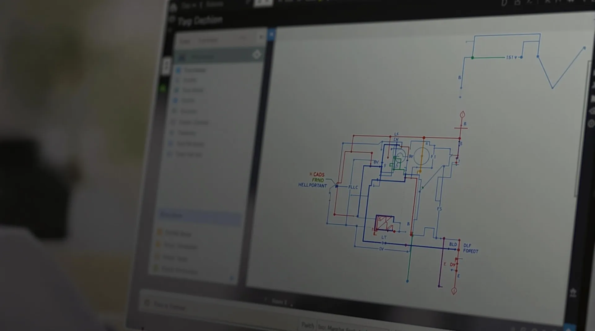Toggle the third checkbox in the panel list

[x=176, y=90]
